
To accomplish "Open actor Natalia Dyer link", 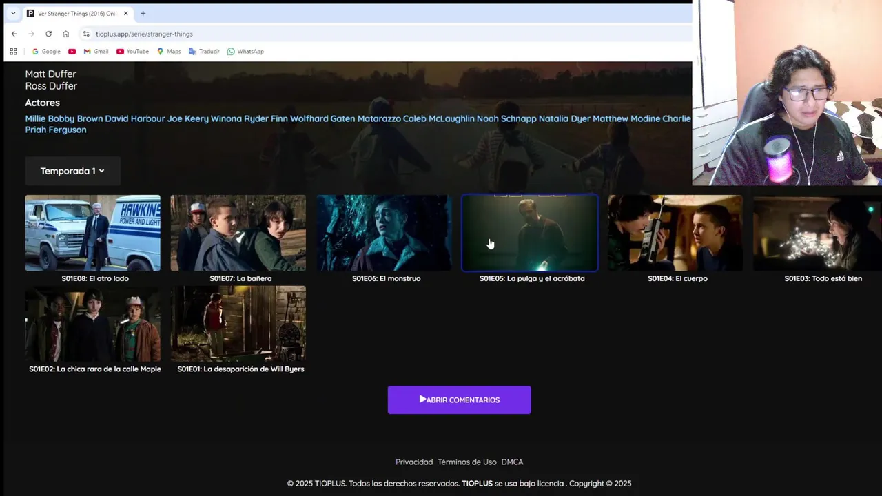I will coord(564,118).
